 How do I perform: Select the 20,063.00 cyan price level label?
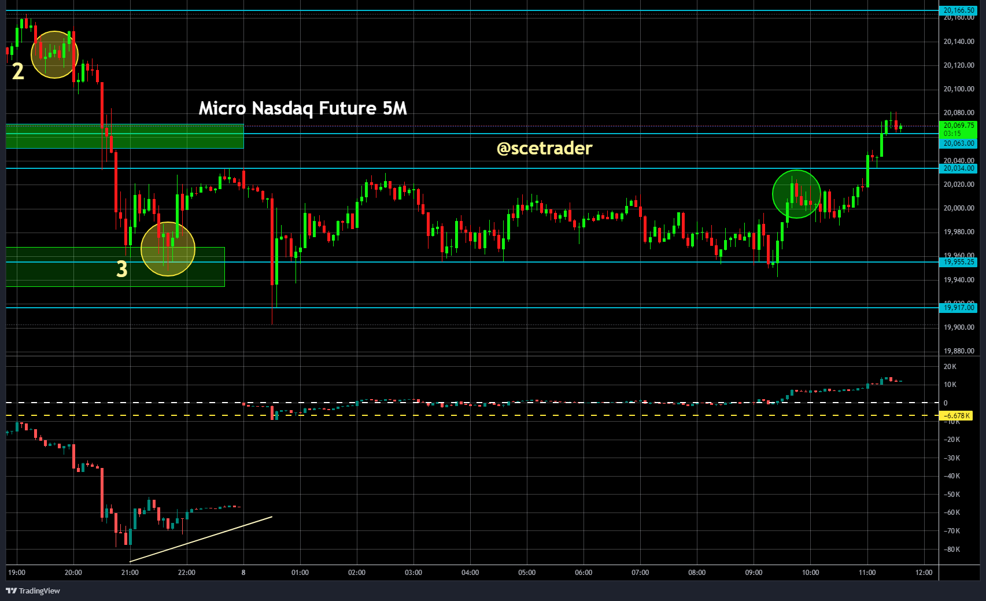pyautogui.click(x=958, y=143)
